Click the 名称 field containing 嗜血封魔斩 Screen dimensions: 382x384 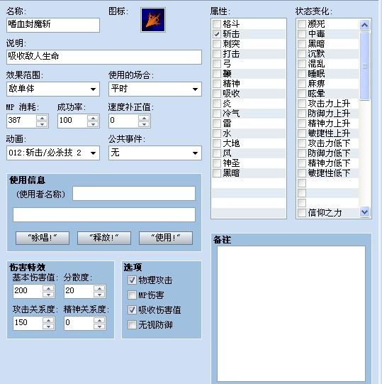[53, 25]
